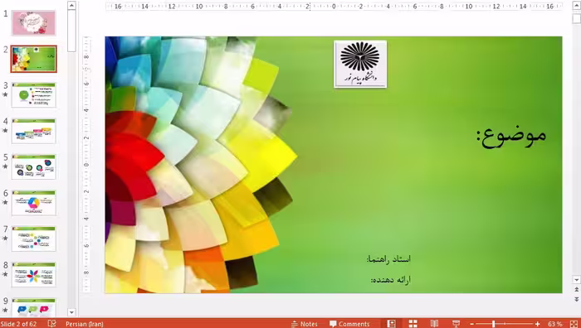
Task: Click the Persian (Iran) language indicator
Action: [85, 324]
